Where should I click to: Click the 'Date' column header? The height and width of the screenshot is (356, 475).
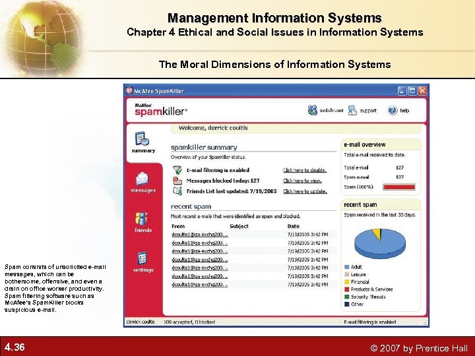click(293, 226)
